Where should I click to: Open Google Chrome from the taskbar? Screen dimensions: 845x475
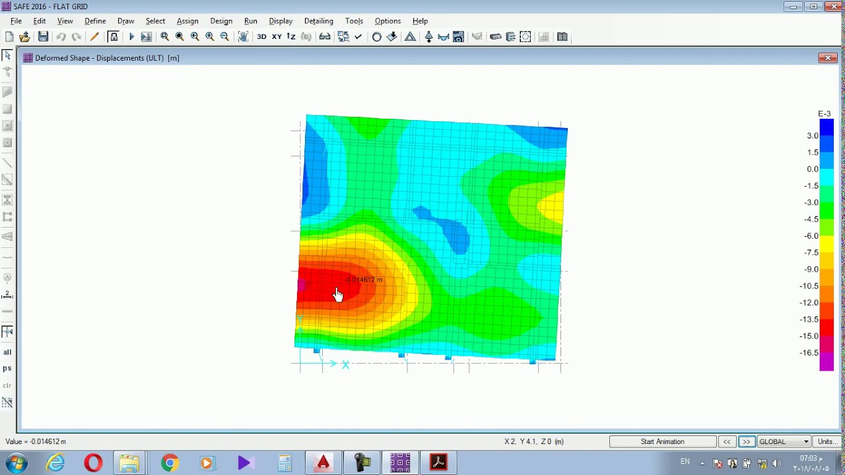pos(170,463)
